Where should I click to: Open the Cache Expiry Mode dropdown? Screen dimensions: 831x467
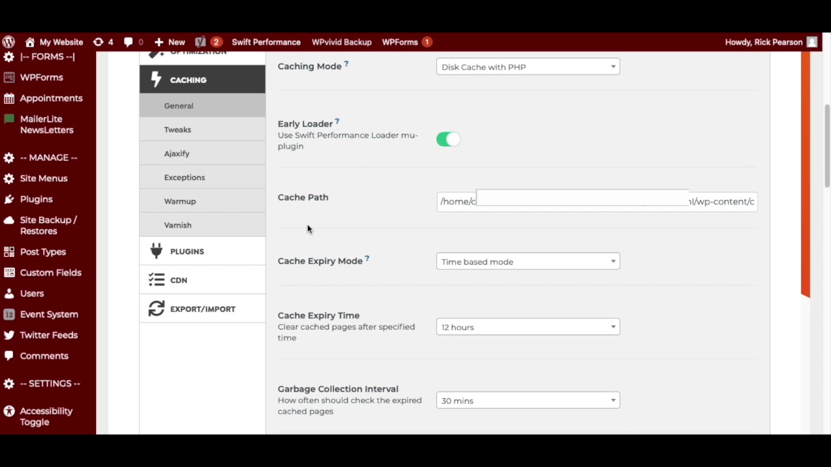[528, 261]
